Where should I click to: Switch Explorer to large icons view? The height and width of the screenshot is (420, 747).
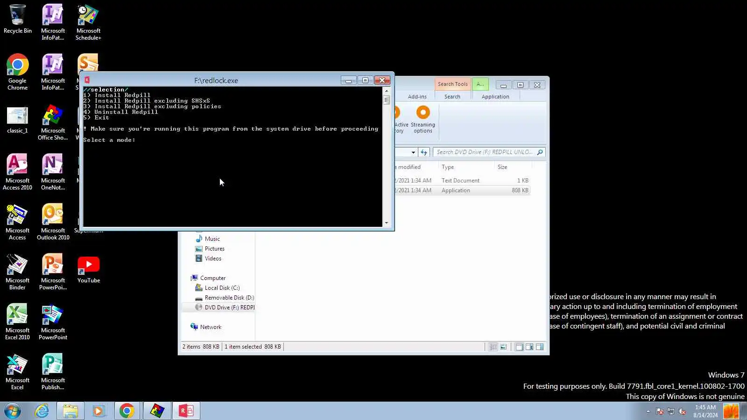(x=503, y=347)
